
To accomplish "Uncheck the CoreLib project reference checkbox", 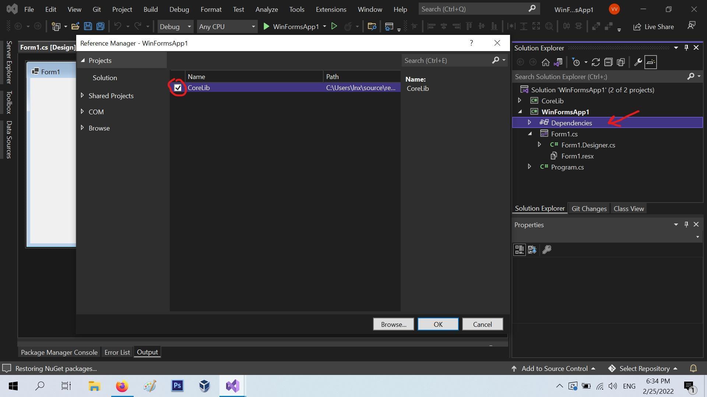I will (x=178, y=88).
